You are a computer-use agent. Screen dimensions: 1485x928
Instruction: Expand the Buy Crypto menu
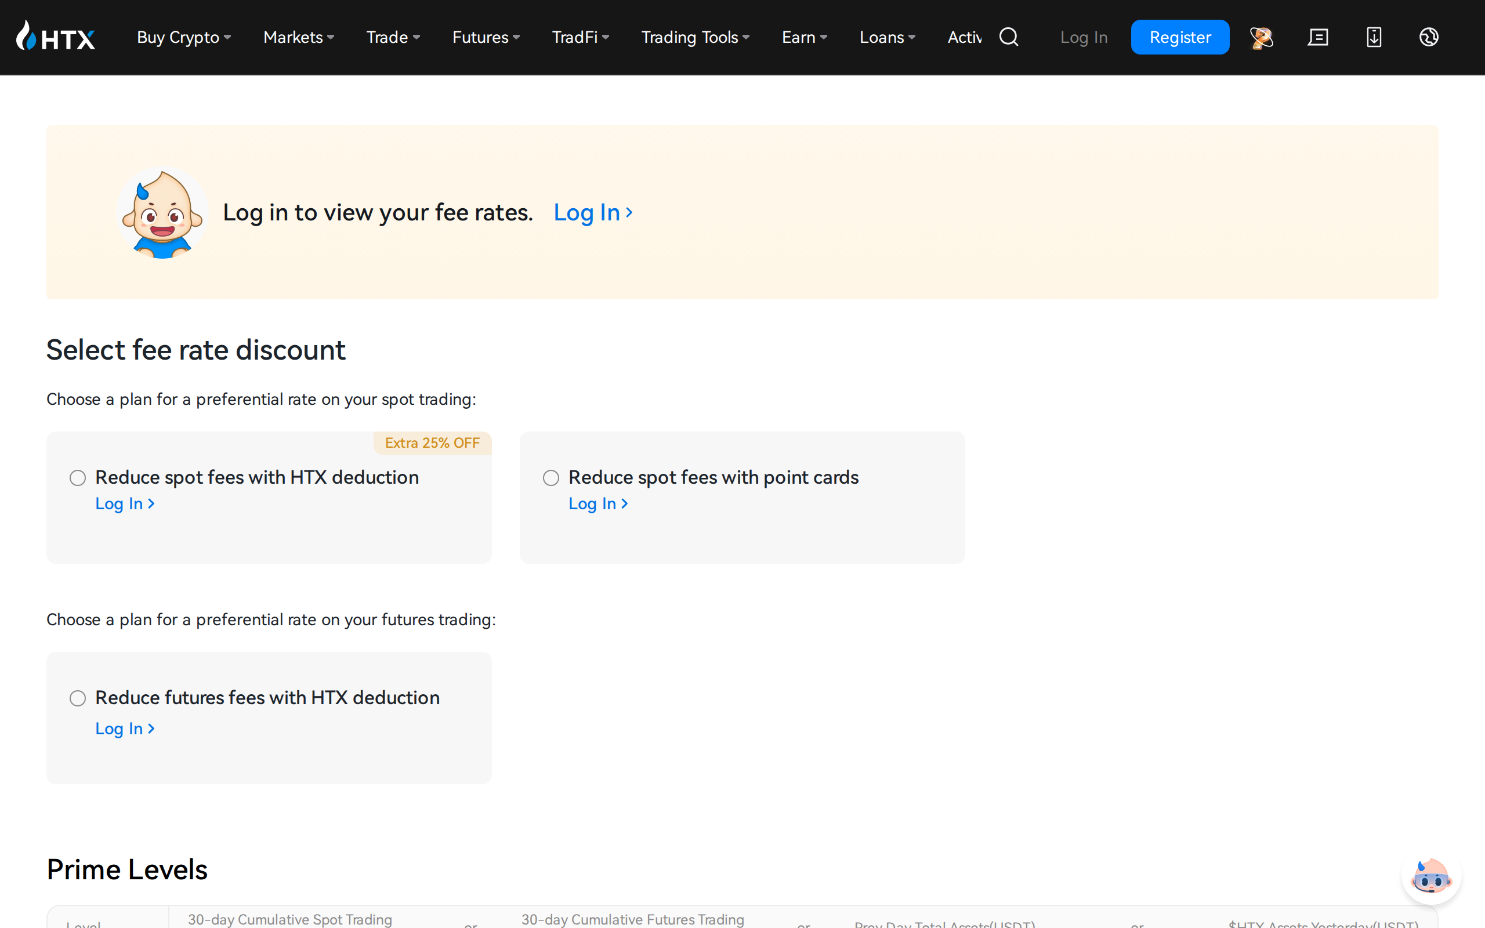[184, 38]
